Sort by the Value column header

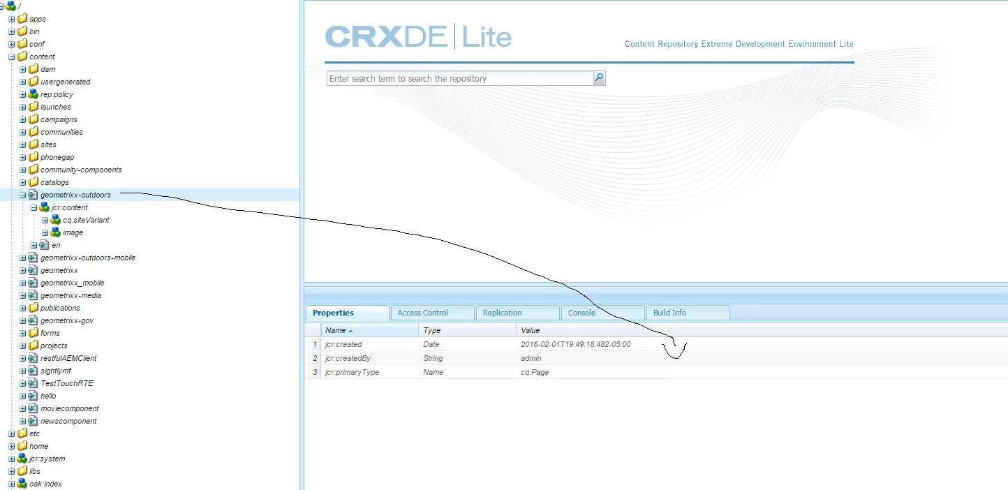coord(762,330)
